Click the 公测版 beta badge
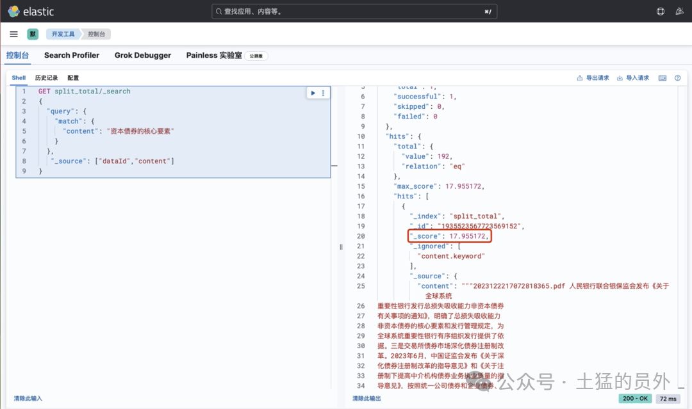Image resolution: width=692 pixels, height=409 pixels. [x=256, y=56]
